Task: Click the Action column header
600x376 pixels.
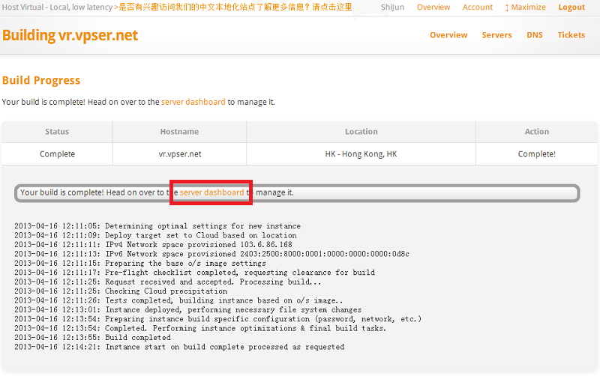Action: coord(536,132)
